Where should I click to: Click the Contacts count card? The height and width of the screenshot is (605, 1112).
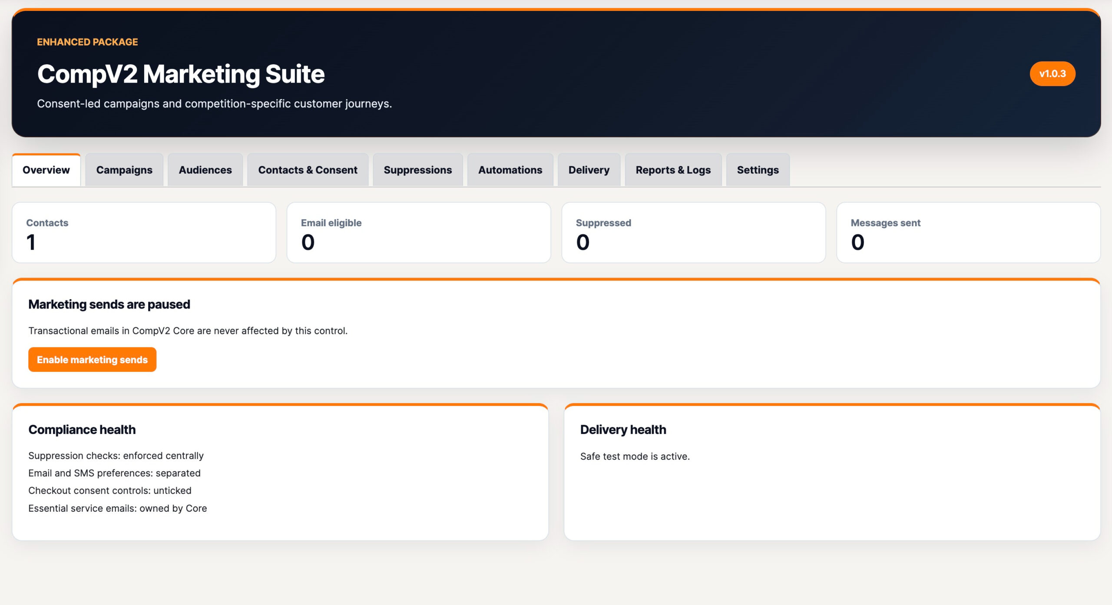[144, 232]
